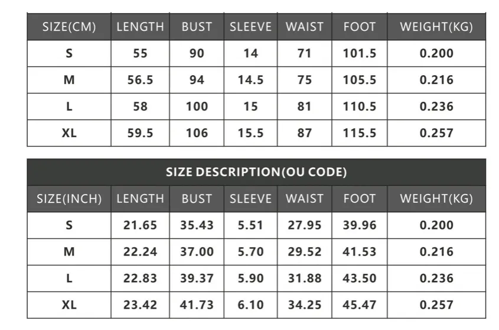
Task: Click the SIZE(INCH) header cell
Action: (69, 199)
